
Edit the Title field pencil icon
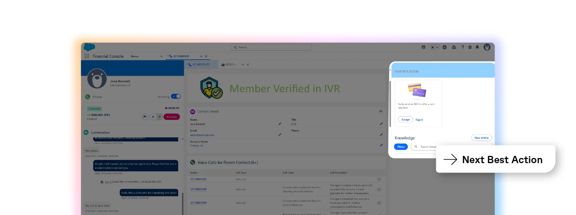tap(381, 124)
